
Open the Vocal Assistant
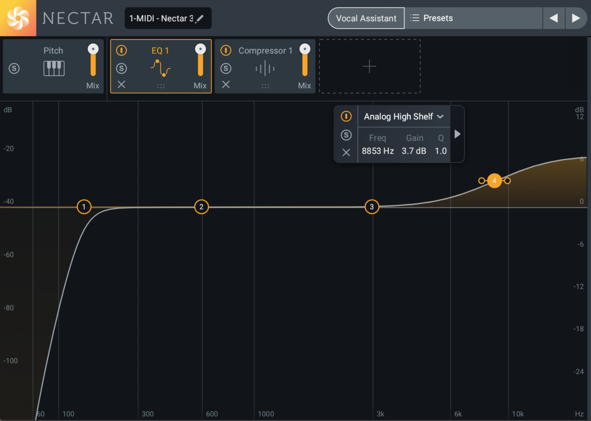point(366,18)
